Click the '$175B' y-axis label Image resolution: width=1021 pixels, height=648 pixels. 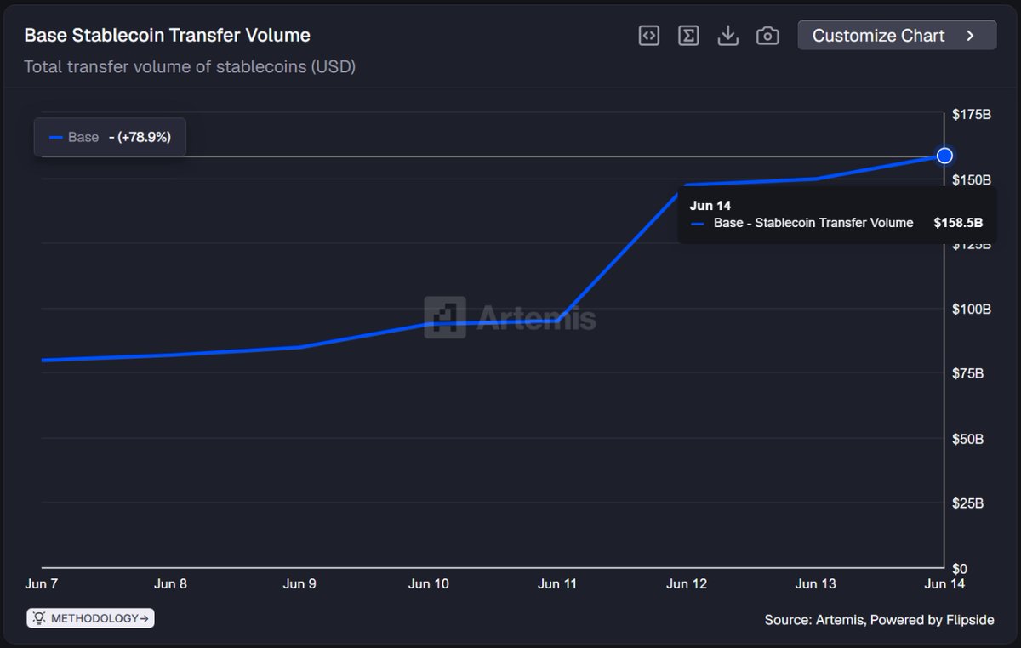point(972,115)
